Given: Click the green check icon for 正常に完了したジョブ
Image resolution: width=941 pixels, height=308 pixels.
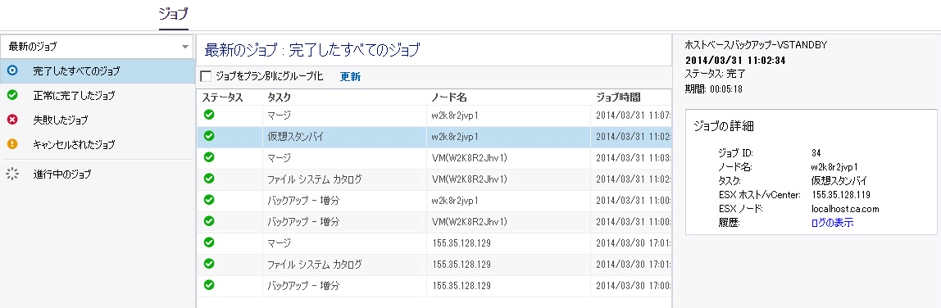Looking at the screenshot, I should tap(12, 95).
